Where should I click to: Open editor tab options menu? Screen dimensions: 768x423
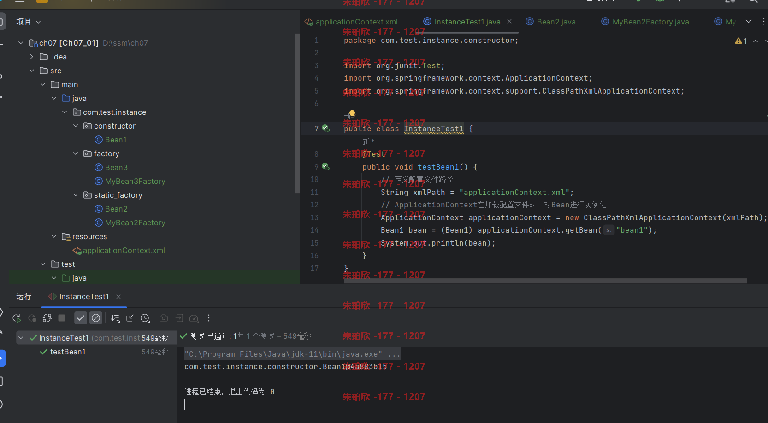click(x=763, y=21)
